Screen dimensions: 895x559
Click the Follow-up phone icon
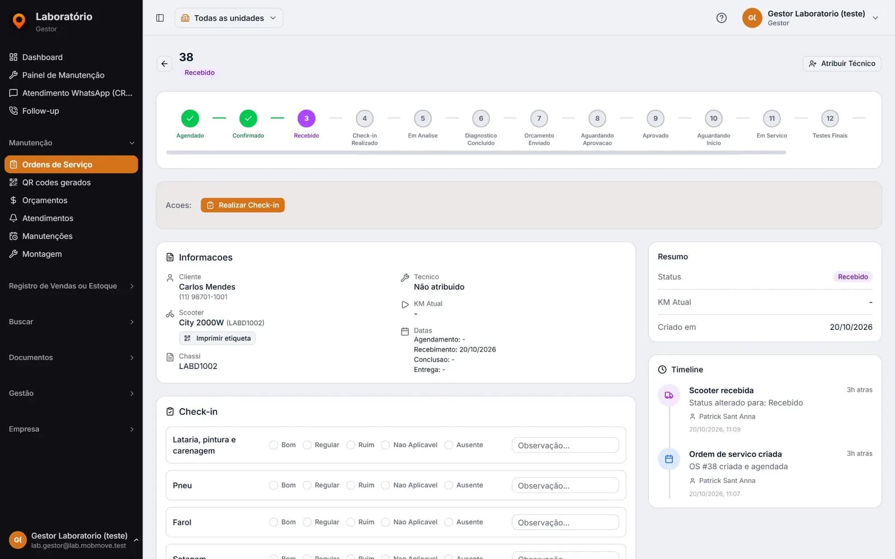(x=13, y=111)
